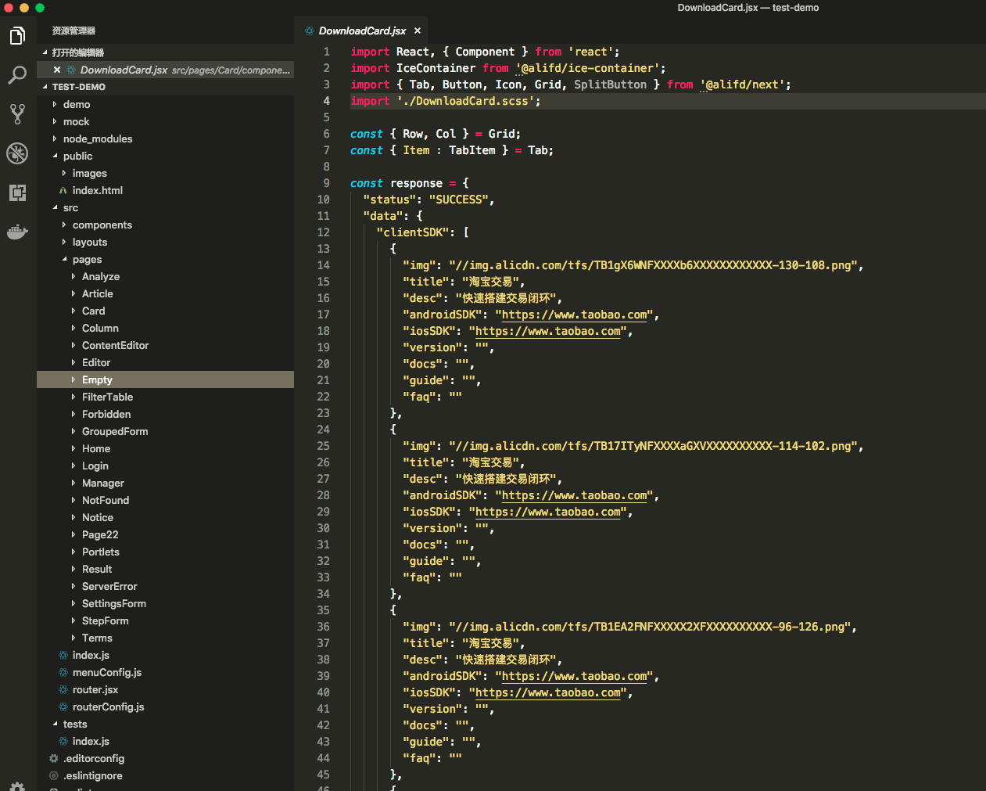Expand the node_modules folder
Image resolution: width=986 pixels, height=791 pixels.
[x=98, y=139]
